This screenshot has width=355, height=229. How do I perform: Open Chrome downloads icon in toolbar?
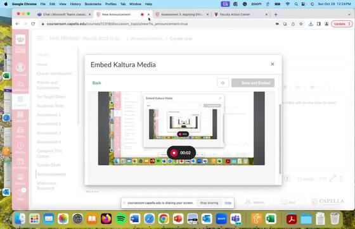click(x=311, y=23)
